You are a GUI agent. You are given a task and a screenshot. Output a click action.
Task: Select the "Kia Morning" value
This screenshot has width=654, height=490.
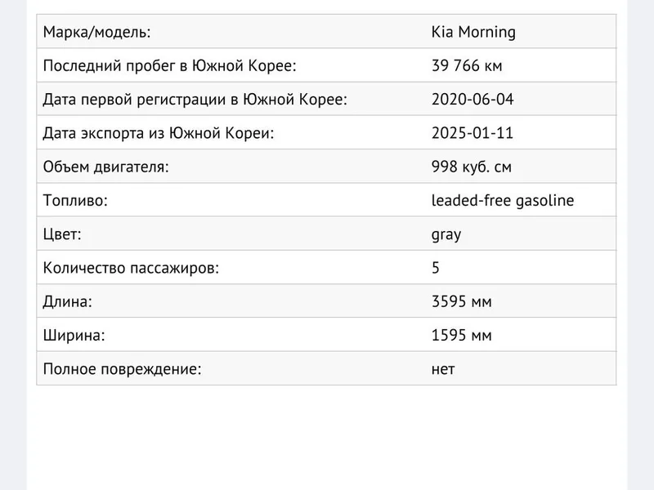[x=473, y=33]
